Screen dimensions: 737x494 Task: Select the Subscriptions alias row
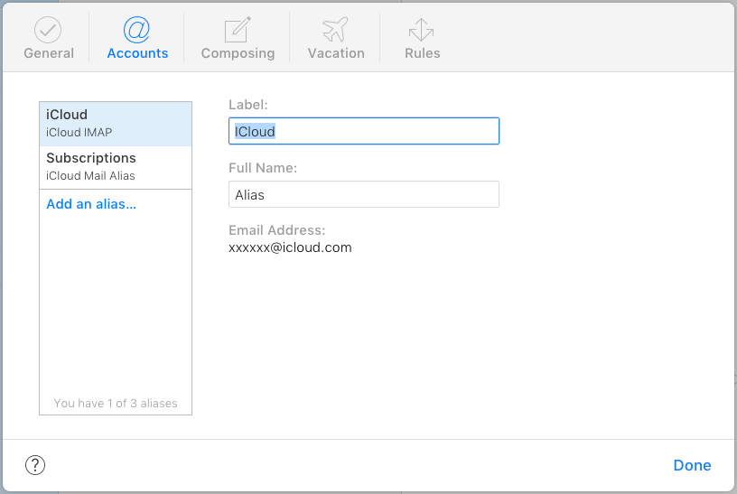coord(116,167)
